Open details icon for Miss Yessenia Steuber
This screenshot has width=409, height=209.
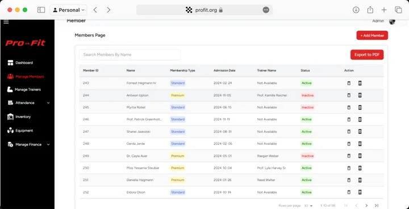point(360,168)
